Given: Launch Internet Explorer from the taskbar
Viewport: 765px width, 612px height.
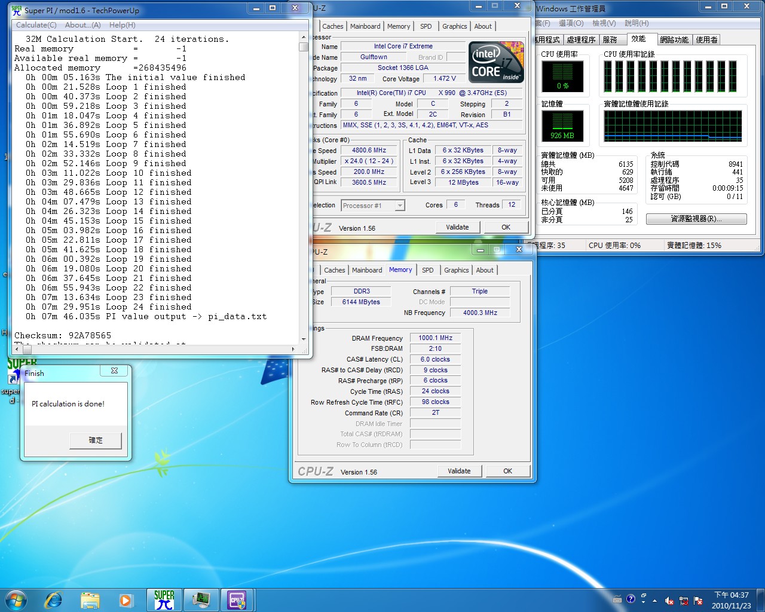Looking at the screenshot, I should (54, 599).
